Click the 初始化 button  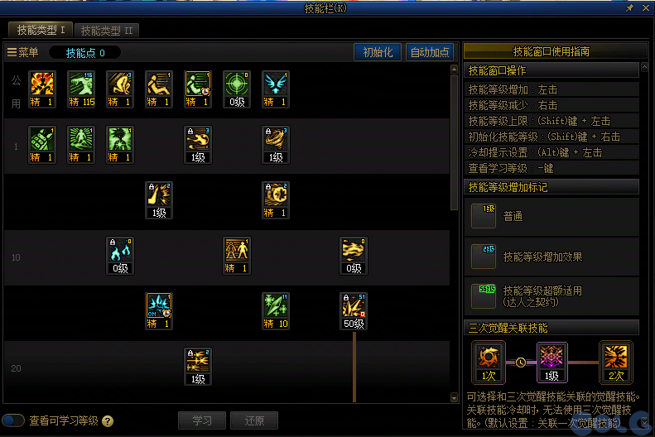pos(378,53)
